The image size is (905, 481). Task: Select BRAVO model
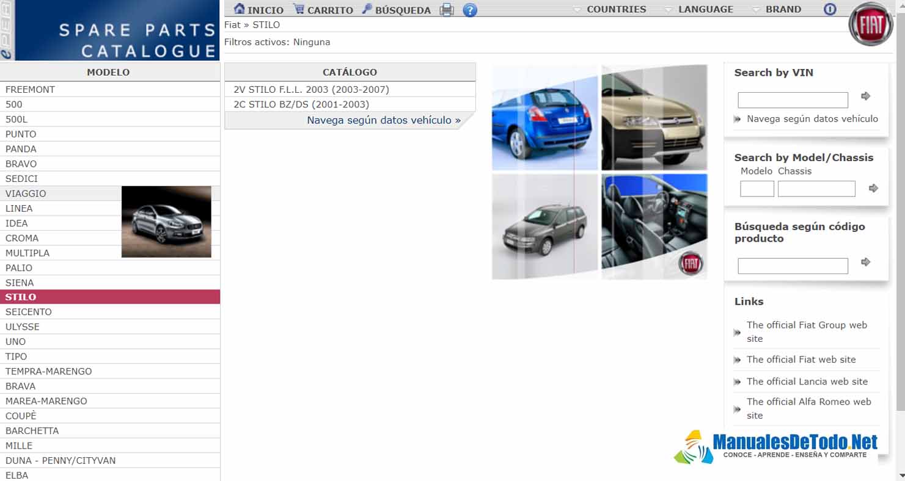(110, 164)
